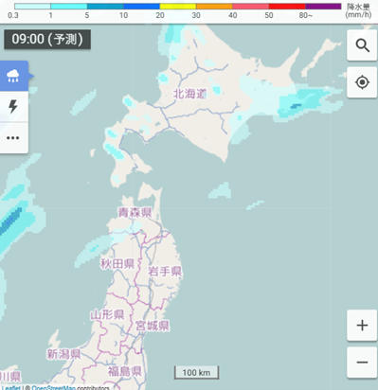Image resolution: width=378 pixels, height=390 pixels.
Task: Select the rain cloud precipitation layer
Action: coord(14,76)
